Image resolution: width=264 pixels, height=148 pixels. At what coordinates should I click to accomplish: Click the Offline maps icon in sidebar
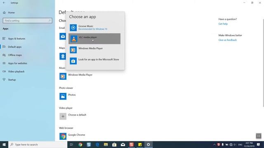click(x=4, y=55)
